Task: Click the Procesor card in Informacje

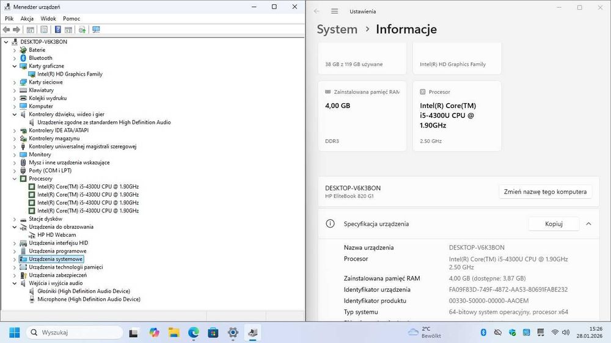Action: coord(457,116)
